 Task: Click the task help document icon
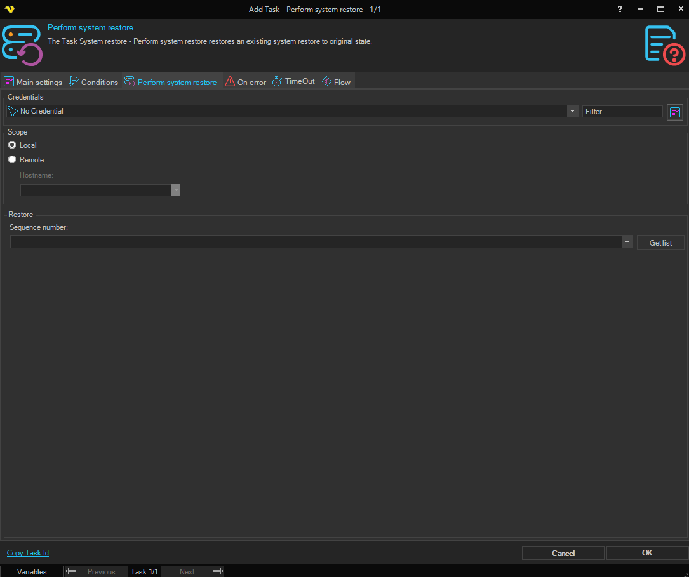click(x=664, y=45)
